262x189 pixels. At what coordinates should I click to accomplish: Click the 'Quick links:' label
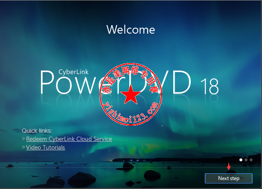(x=37, y=131)
